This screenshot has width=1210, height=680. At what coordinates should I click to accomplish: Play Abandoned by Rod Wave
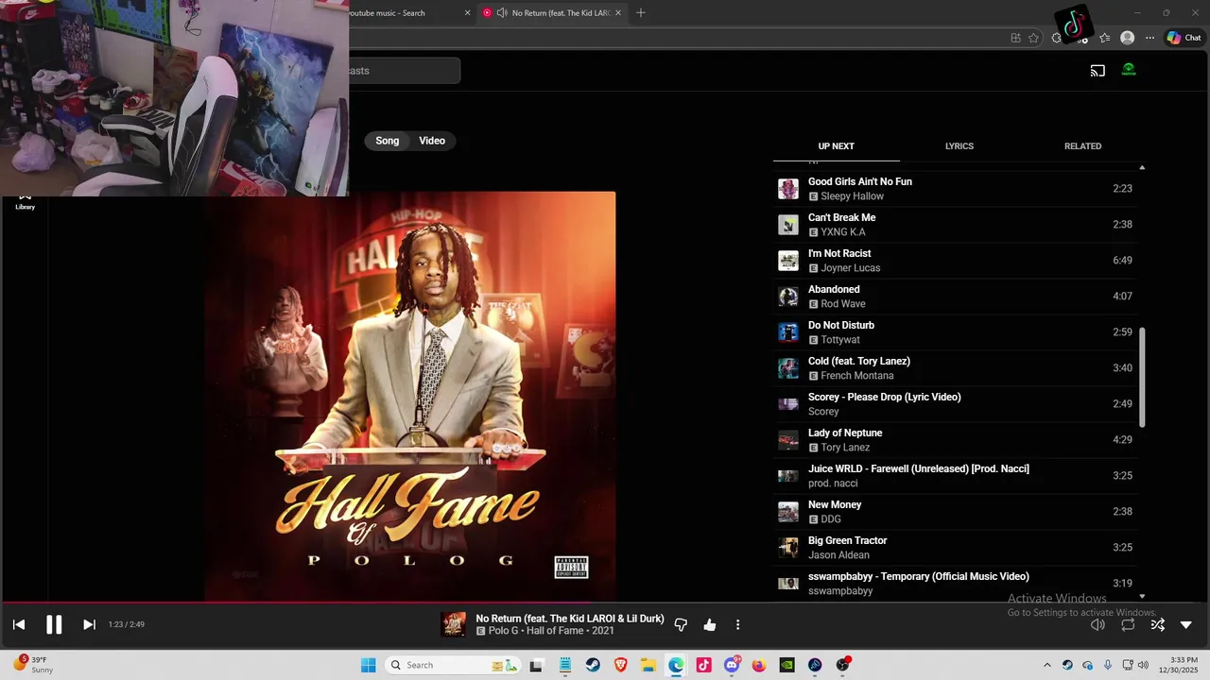pyautogui.click(x=955, y=297)
